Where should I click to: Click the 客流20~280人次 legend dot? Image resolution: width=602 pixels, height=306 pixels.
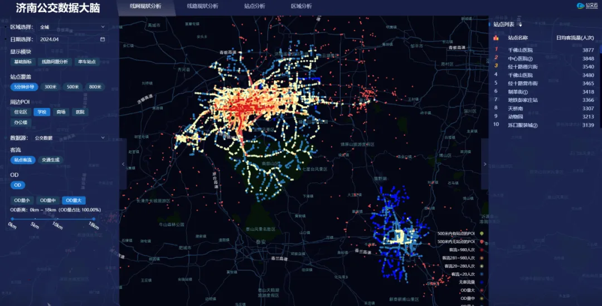point(482,266)
